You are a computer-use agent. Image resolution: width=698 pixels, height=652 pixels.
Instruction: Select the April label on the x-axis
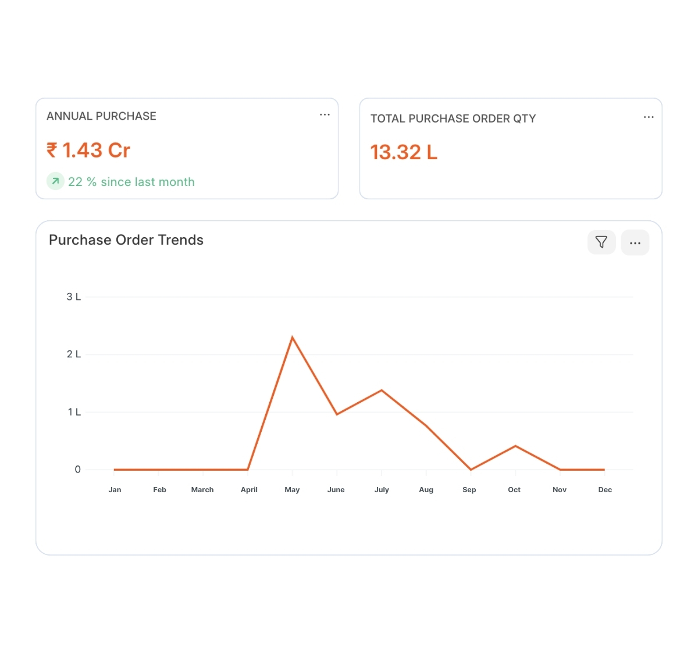click(249, 490)
